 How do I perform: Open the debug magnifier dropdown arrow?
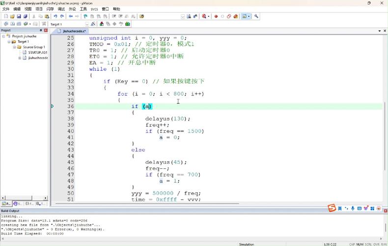pyautogui.click(x=208, y=16)
